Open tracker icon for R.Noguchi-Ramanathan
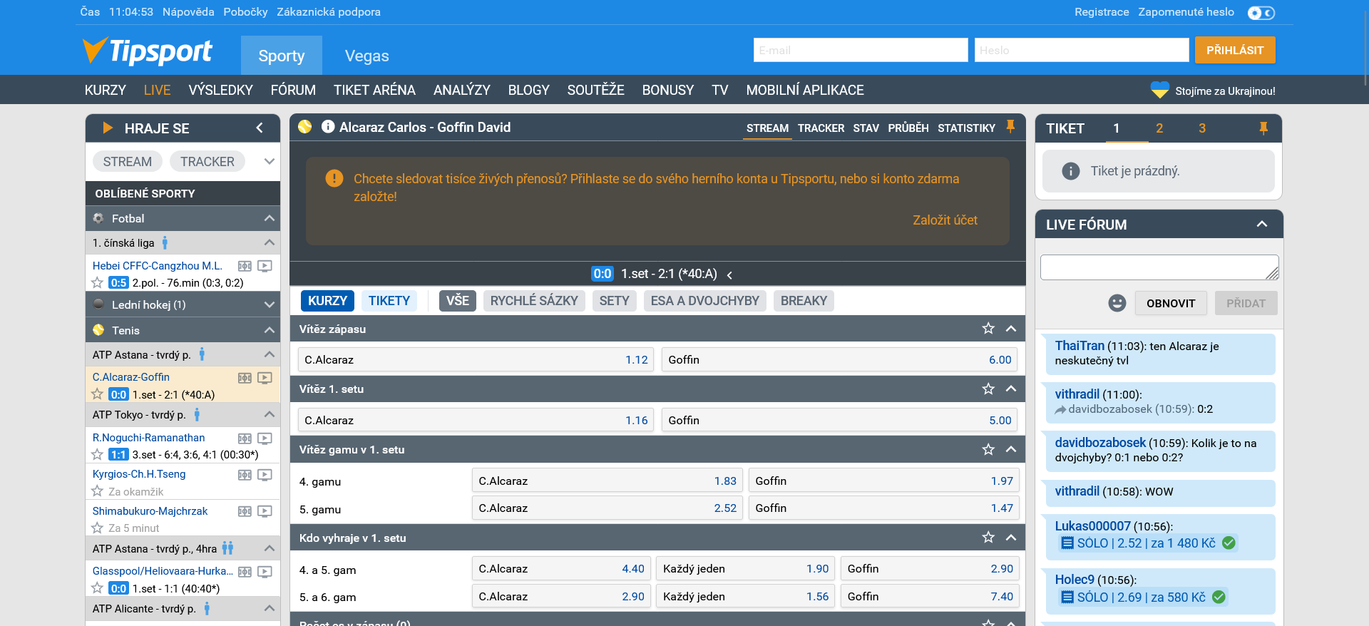Viewport: 1369px width, 626px height. click(x=245, y=438)
